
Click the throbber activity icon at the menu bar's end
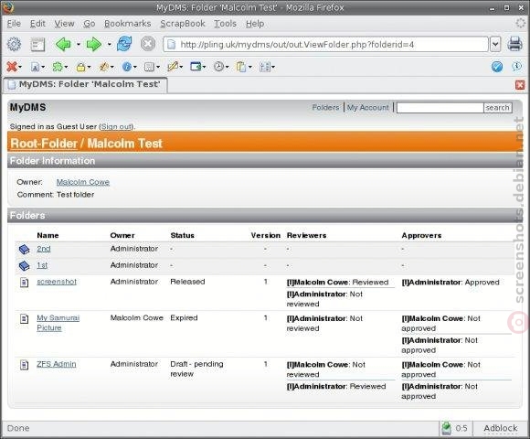coord(521,23)
